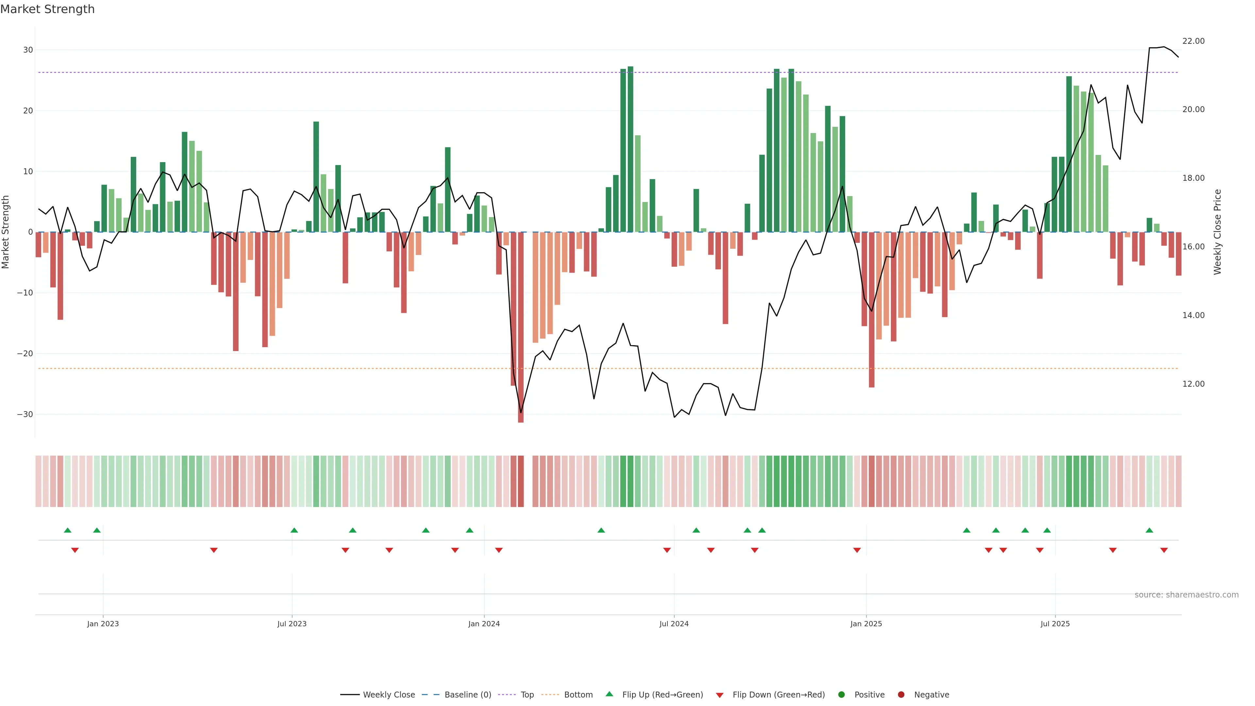
Task: Click the Jan 2023 x-axis label
Action: tap(103, 624)
